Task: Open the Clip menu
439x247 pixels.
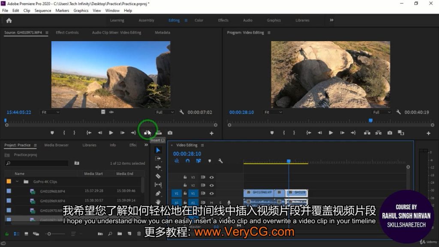Action: coord(27,11)
